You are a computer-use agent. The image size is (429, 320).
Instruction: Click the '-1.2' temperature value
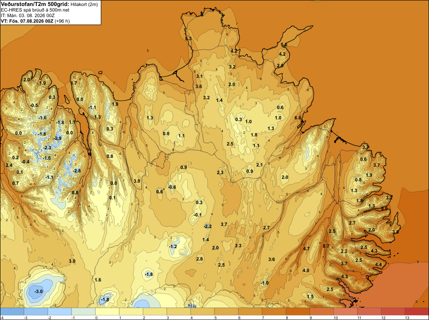pos(173,246)
